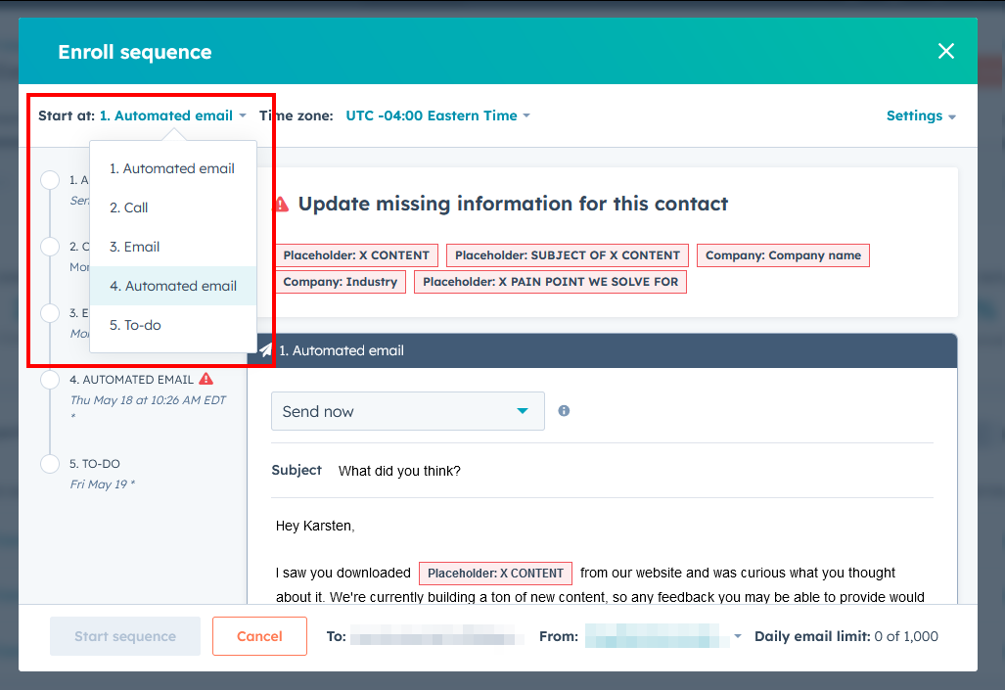Click the "Placeholder: X CONTENT" token
Screen dimensions: 1005x690
pyautogui.click(x=355, y=254)
